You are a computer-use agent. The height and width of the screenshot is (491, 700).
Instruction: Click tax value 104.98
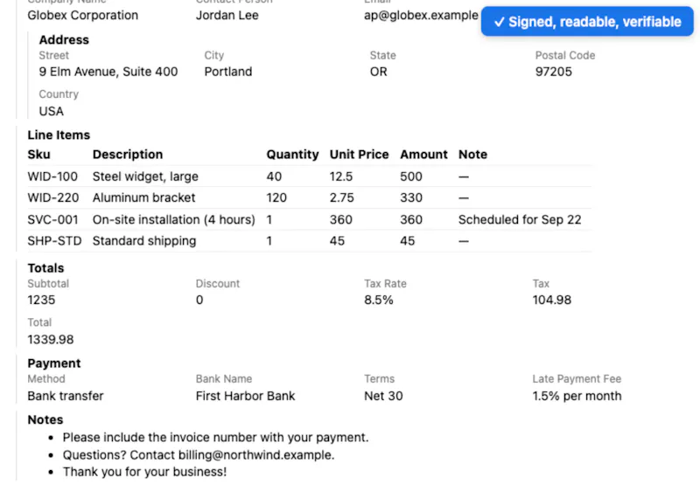click(x=552, y=300)
